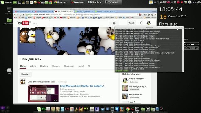
Task: Click the Chrome page horizontal scrollbar
Action: 78,103
